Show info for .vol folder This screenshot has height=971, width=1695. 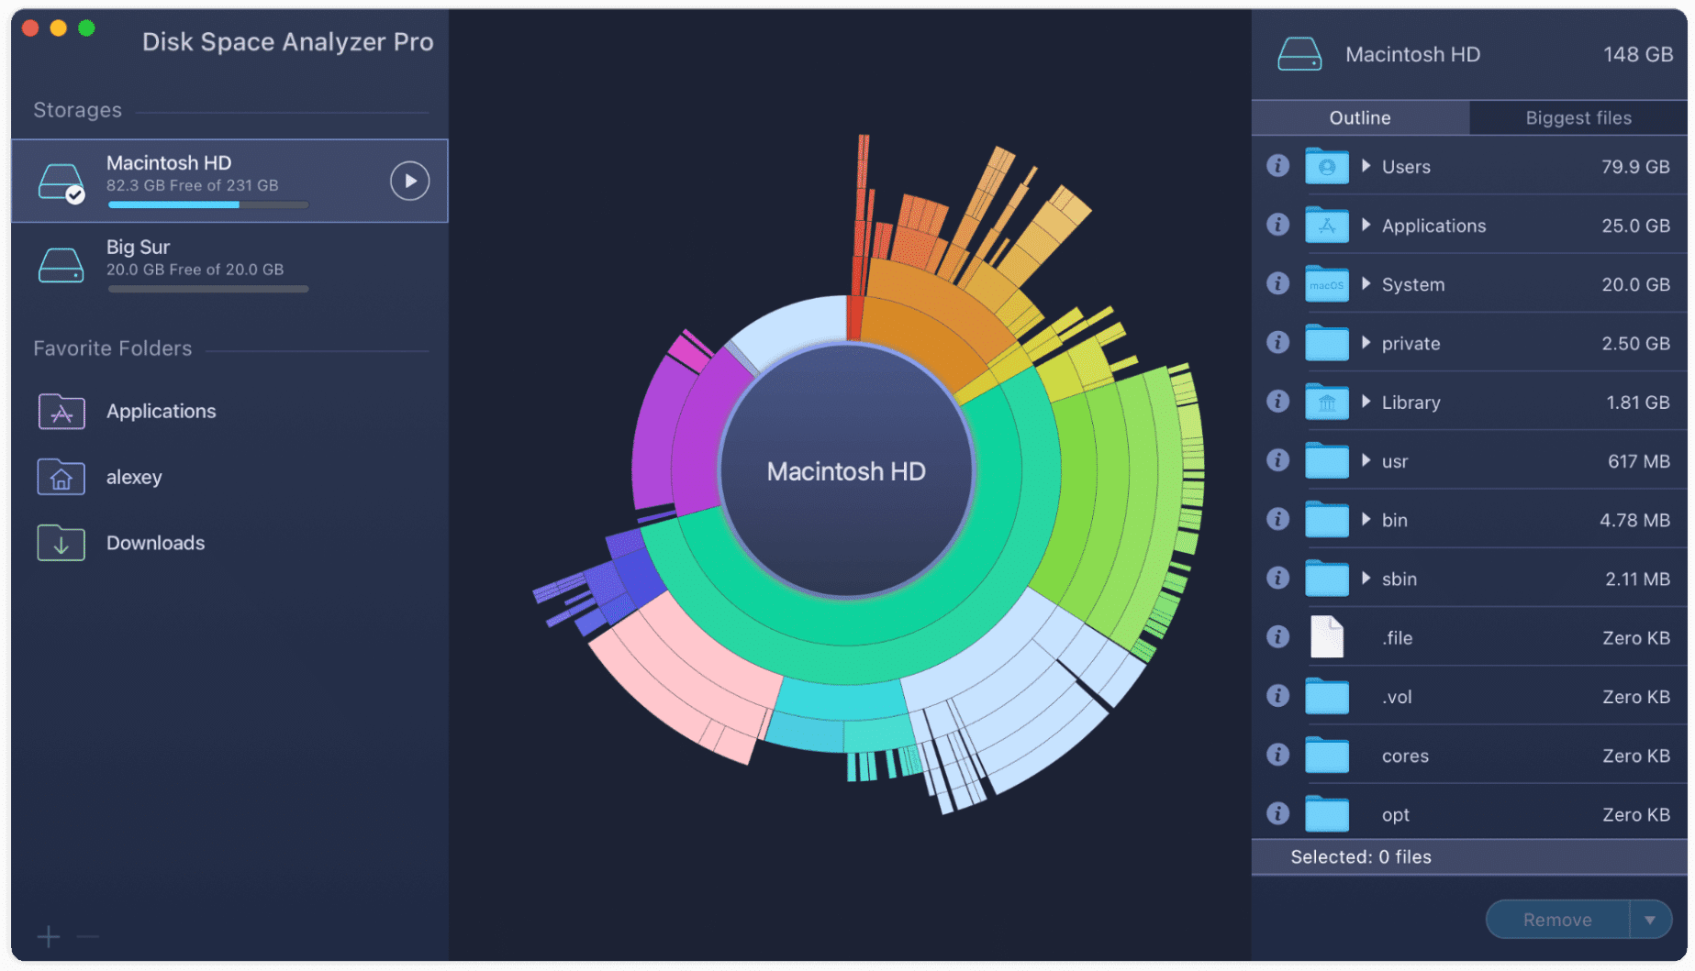[x=1277, y=695]
